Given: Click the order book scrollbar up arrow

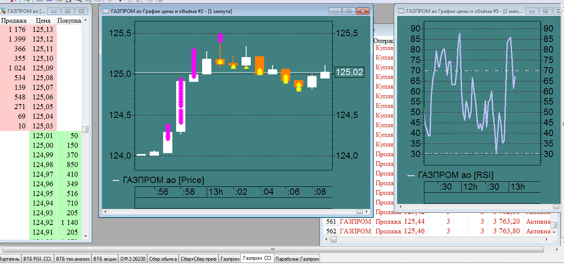Looking at the screenshot, I should pos(86,20).
